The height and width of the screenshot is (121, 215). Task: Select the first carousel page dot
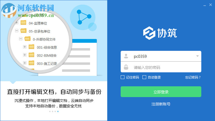(x=50, y=111)
